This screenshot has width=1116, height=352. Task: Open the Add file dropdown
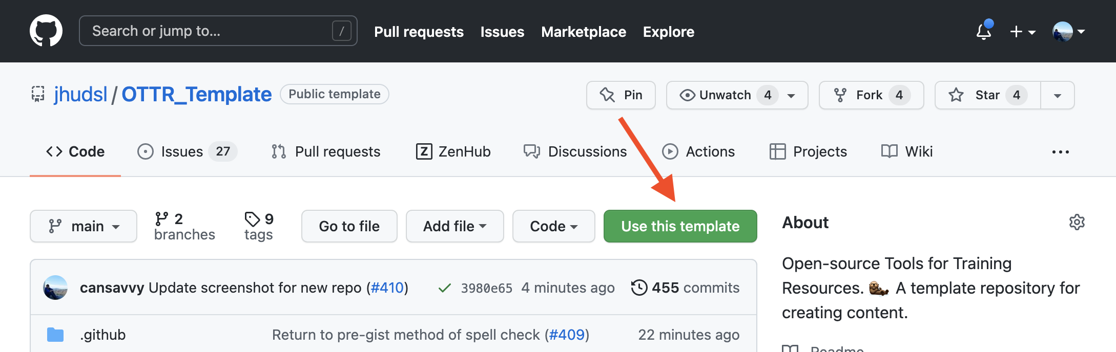455,226
